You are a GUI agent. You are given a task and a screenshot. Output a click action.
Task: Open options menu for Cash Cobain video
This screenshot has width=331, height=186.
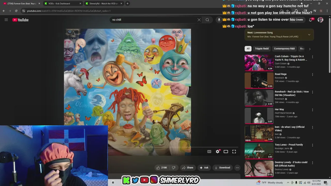[x=312, y=57]
